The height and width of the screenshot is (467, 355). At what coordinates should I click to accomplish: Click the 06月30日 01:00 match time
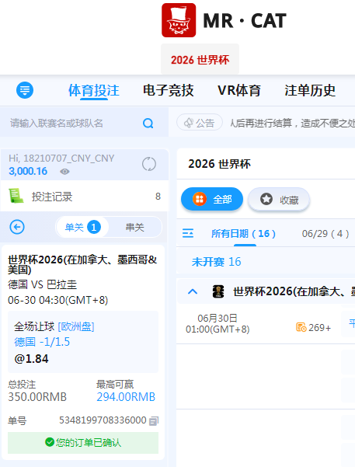click(218, 324)
